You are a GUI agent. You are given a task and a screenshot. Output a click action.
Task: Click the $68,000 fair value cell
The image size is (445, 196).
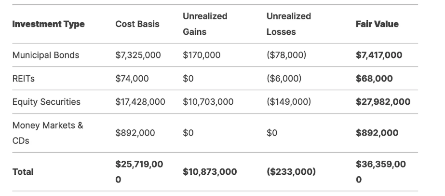[374, 79]
